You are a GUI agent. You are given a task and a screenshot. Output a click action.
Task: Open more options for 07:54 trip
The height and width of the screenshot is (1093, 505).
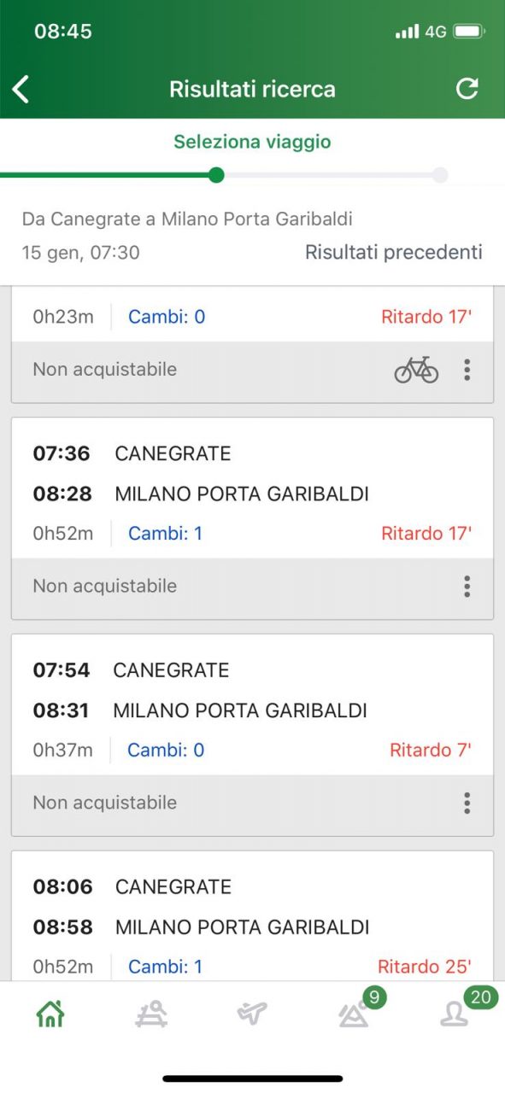click(x=467, y=803)
